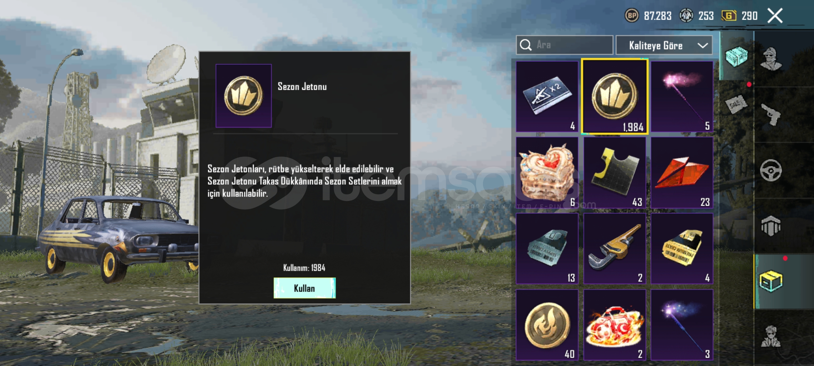Open the steering wheel vehicles tab

click(771, 170)
